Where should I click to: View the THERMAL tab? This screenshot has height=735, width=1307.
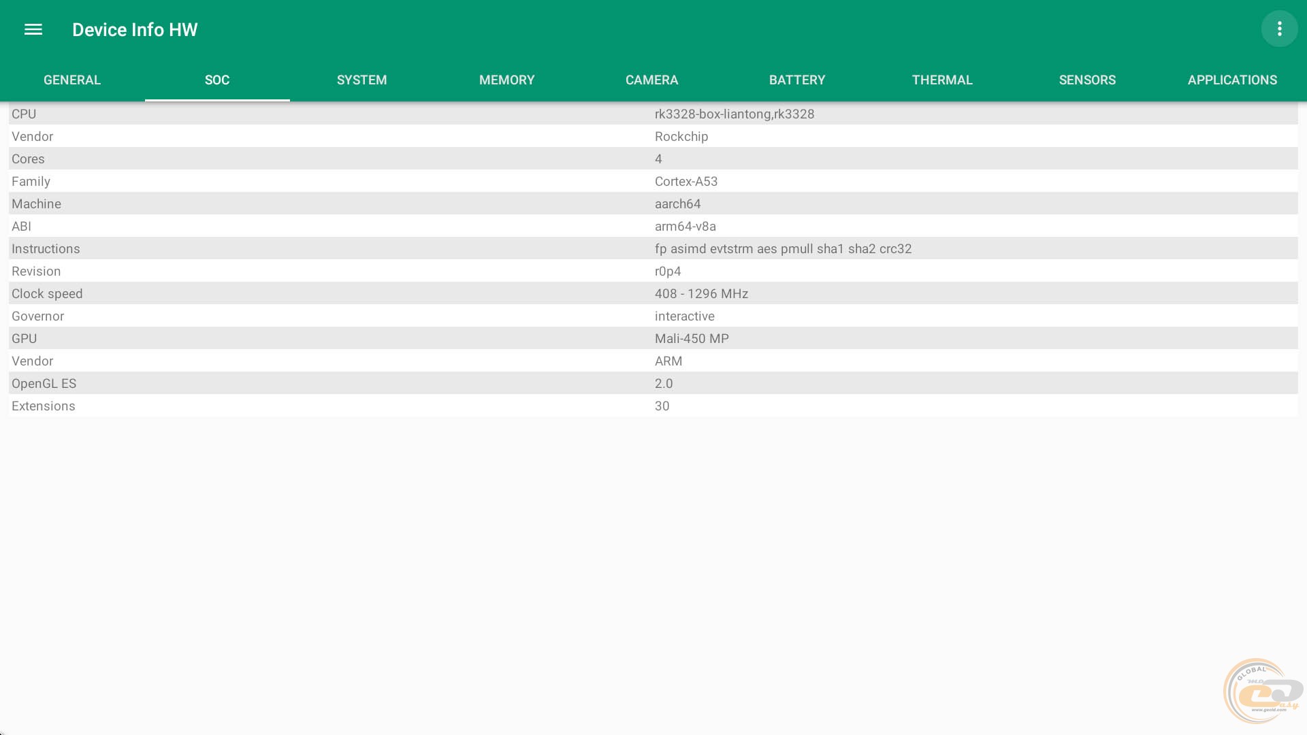(x=941, y=80)
